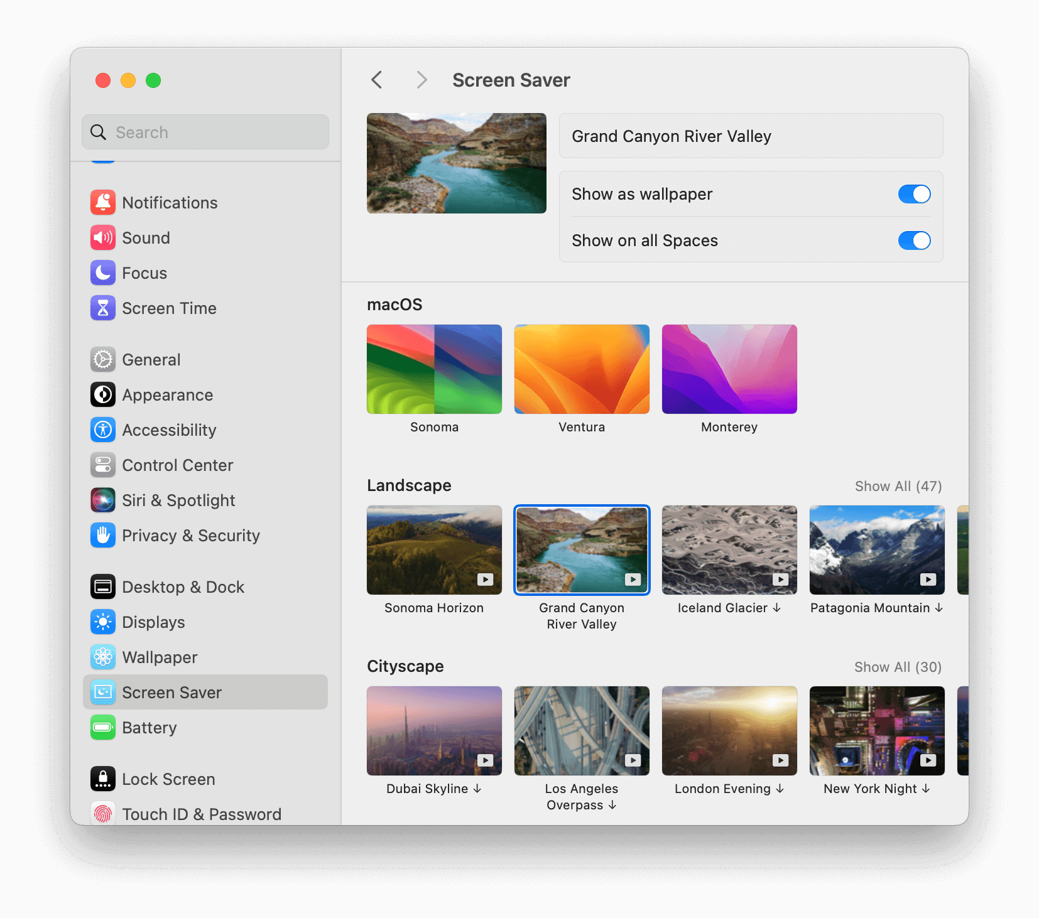Viewport: 1039px width, 918px height.
Task: Click download arrow next to New York Night
Action: pyautogui.click(x=926, y=788)
